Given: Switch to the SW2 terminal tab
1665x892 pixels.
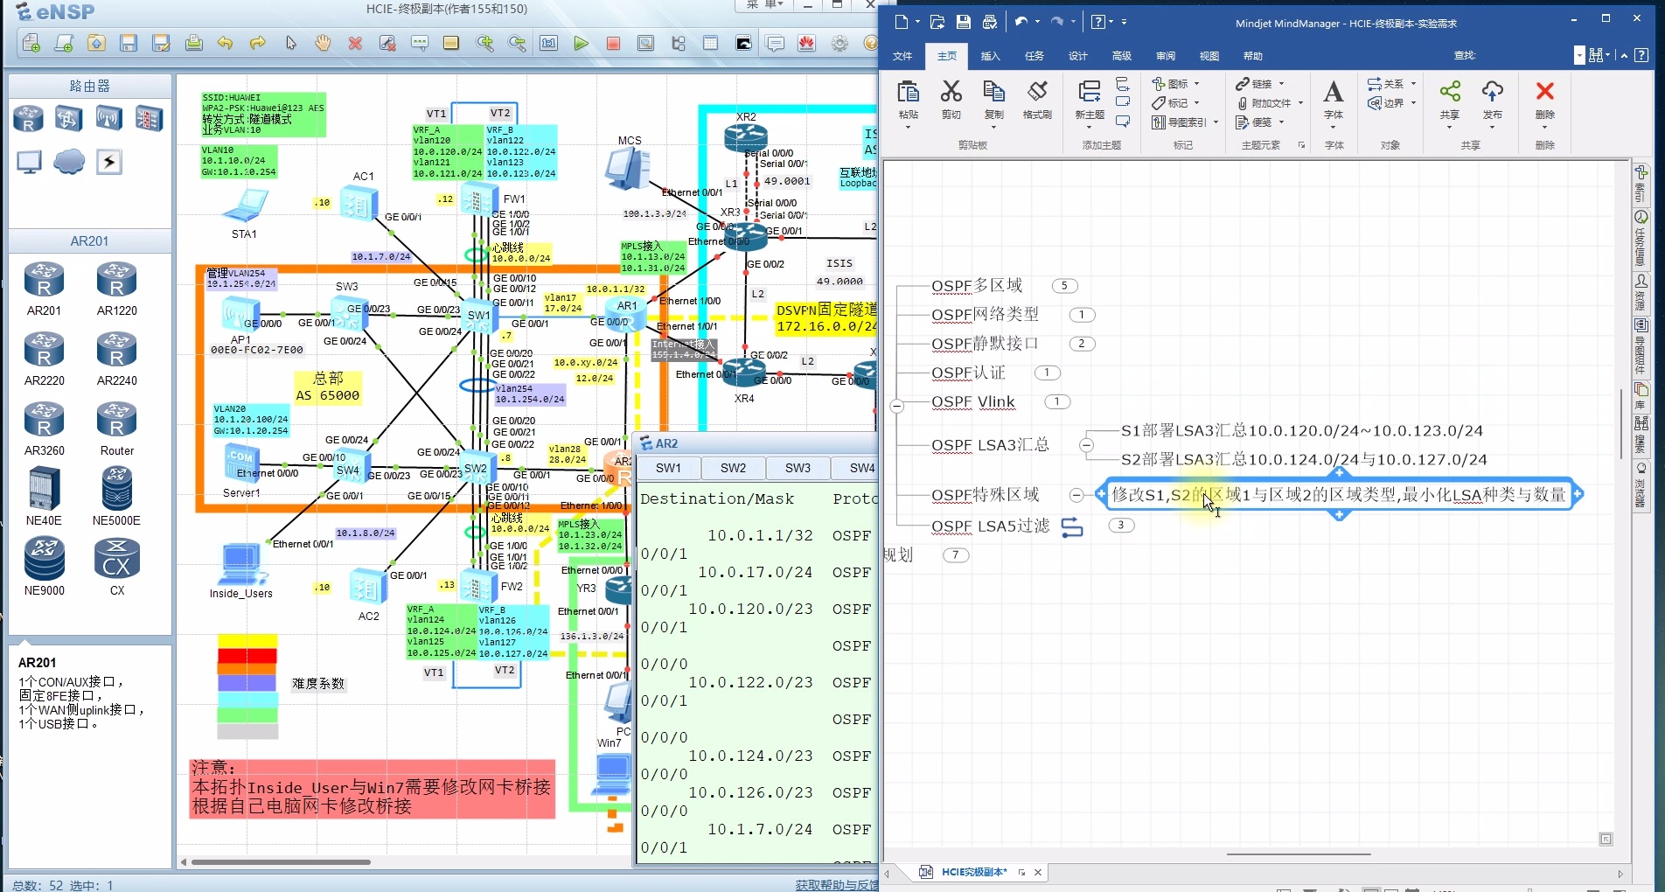Looking at the screenshot, I should tap(733, 468).
